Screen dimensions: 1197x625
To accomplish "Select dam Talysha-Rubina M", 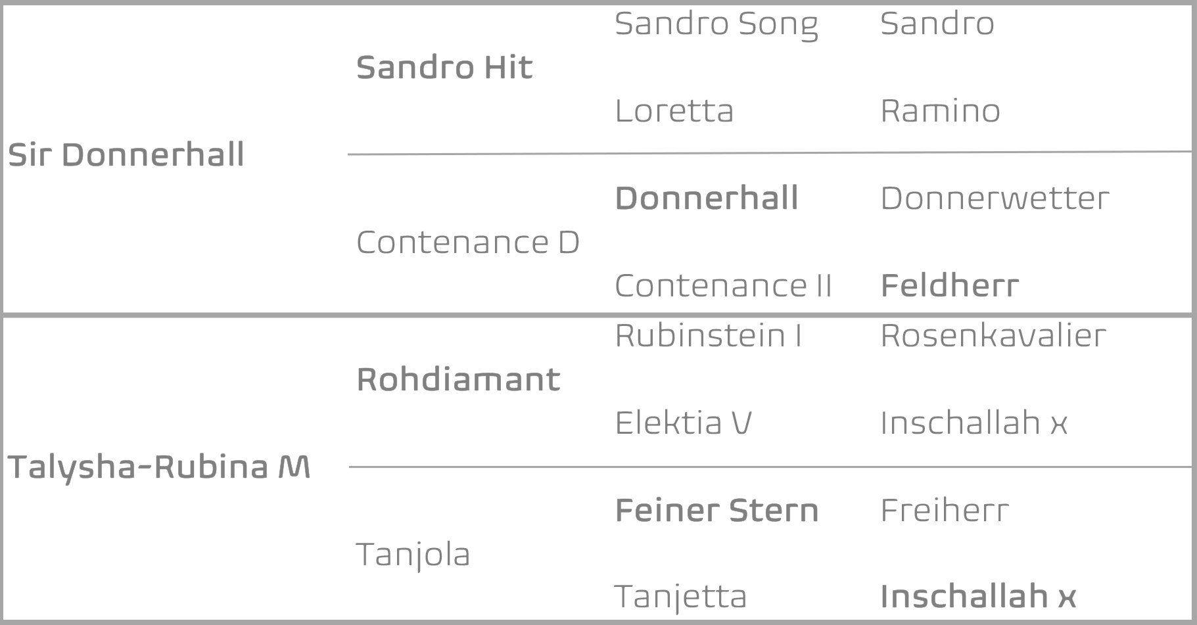I will click(158, 467).
